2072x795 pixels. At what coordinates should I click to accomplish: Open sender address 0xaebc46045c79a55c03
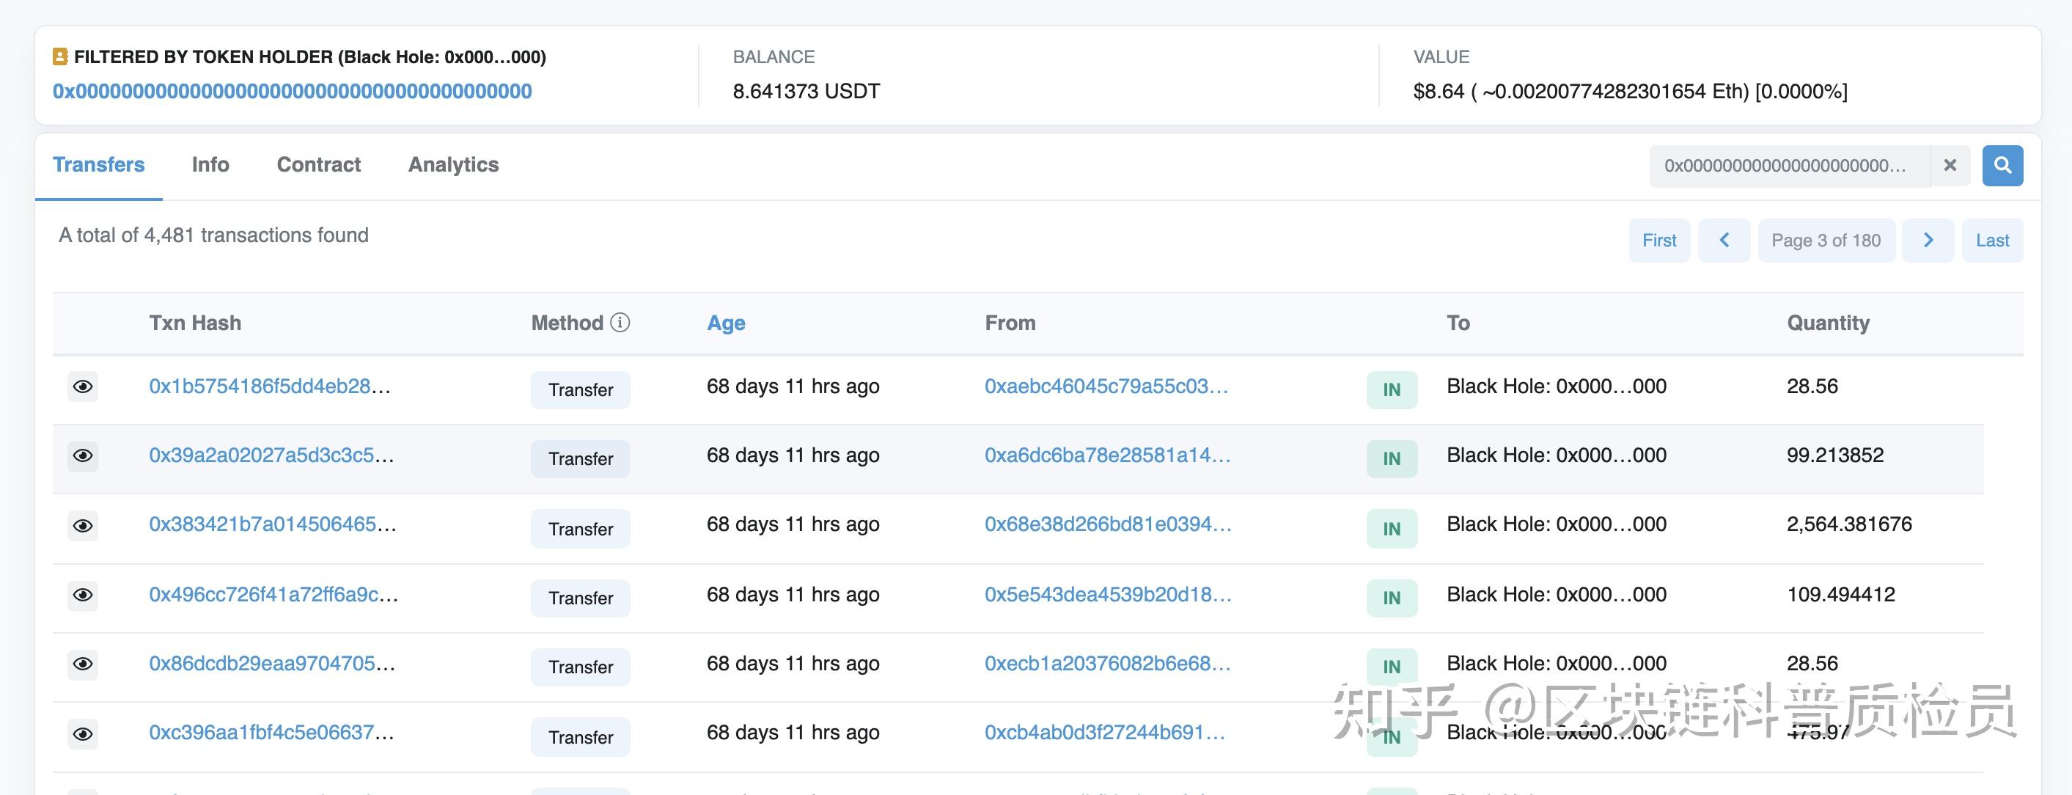[x=1106, y=387]
